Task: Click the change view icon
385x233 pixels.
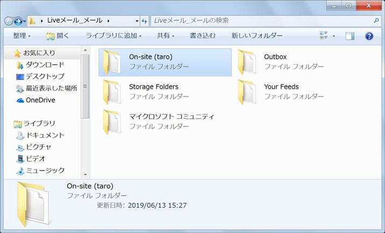Action: pyautogui.click(x=324, y=36)
